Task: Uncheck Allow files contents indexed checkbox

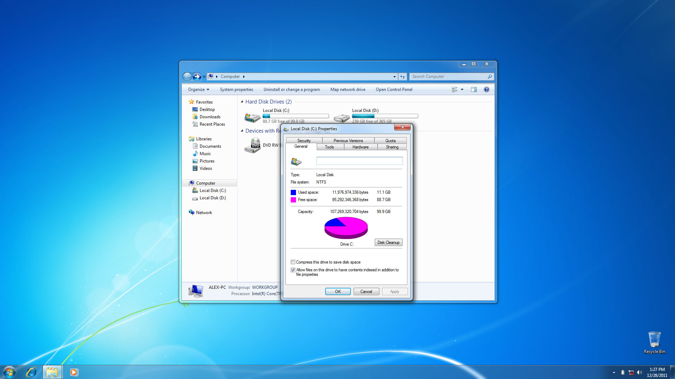Action: tap(293, 270)
